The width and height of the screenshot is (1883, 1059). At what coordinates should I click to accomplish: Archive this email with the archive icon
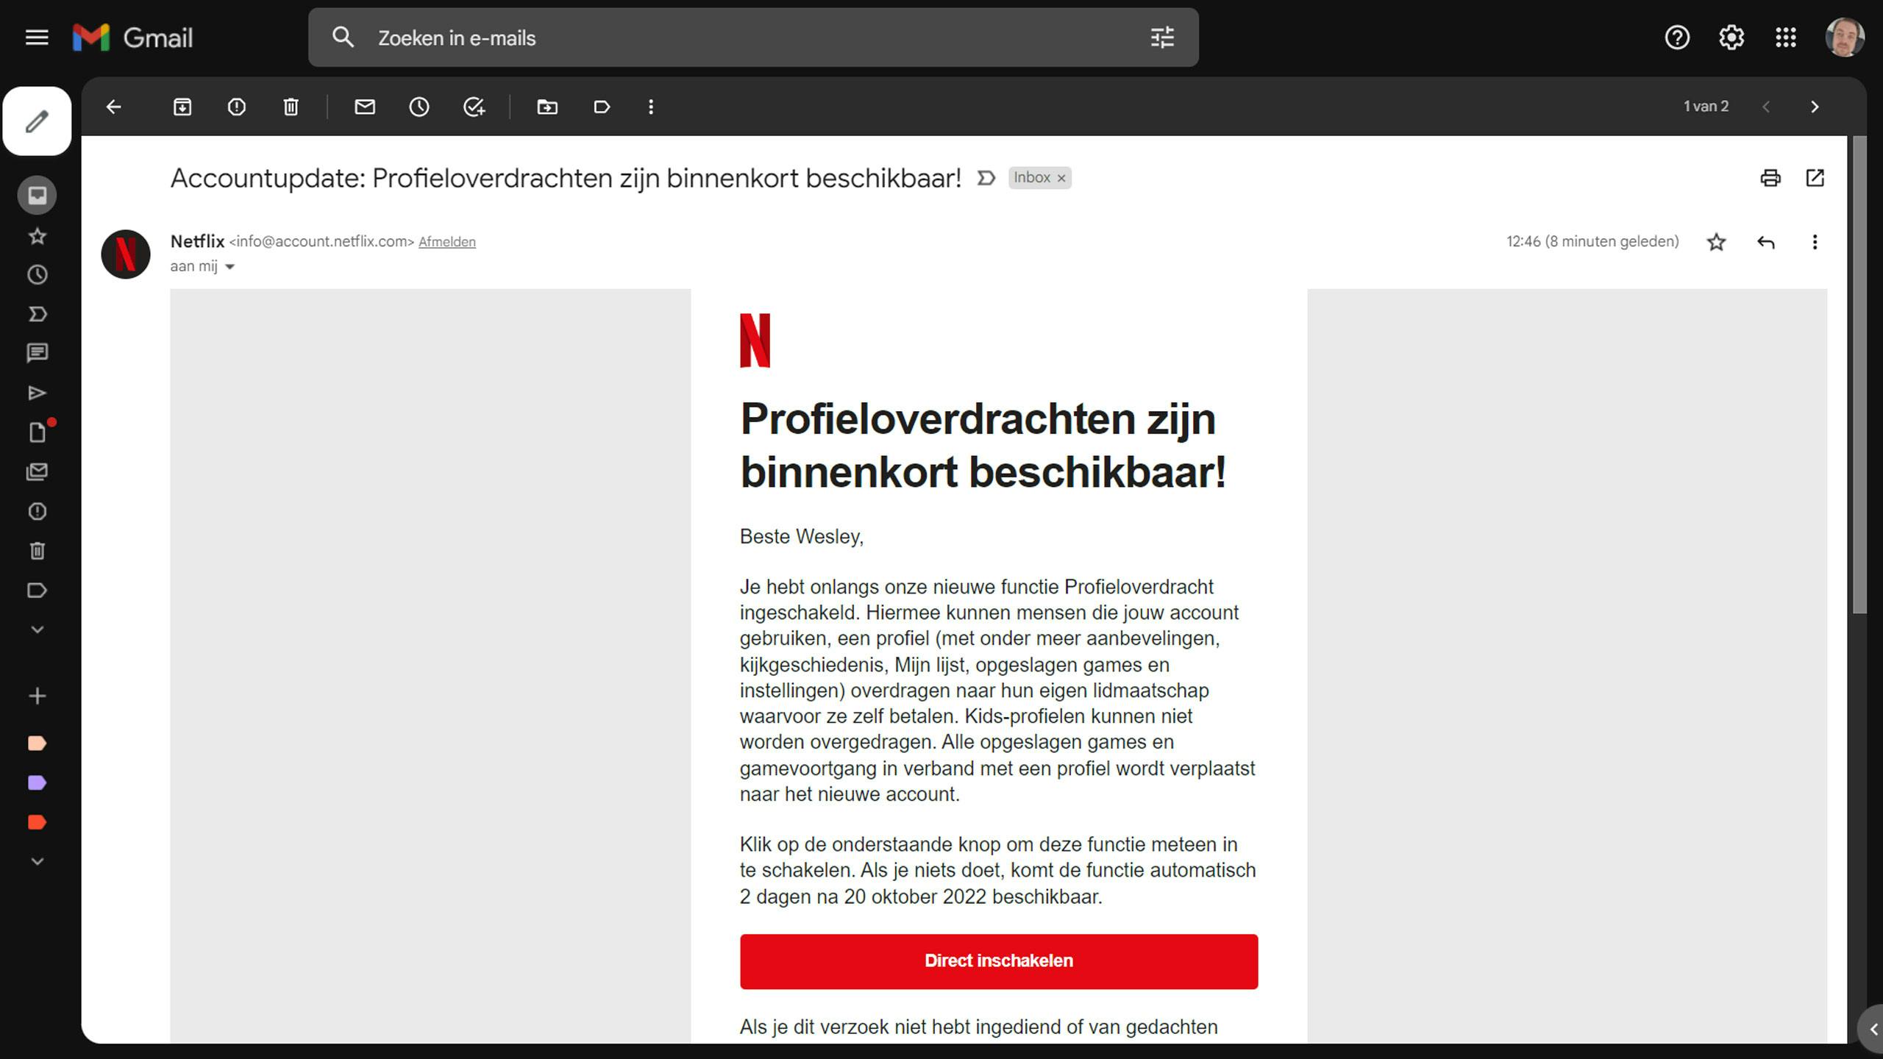182,107
